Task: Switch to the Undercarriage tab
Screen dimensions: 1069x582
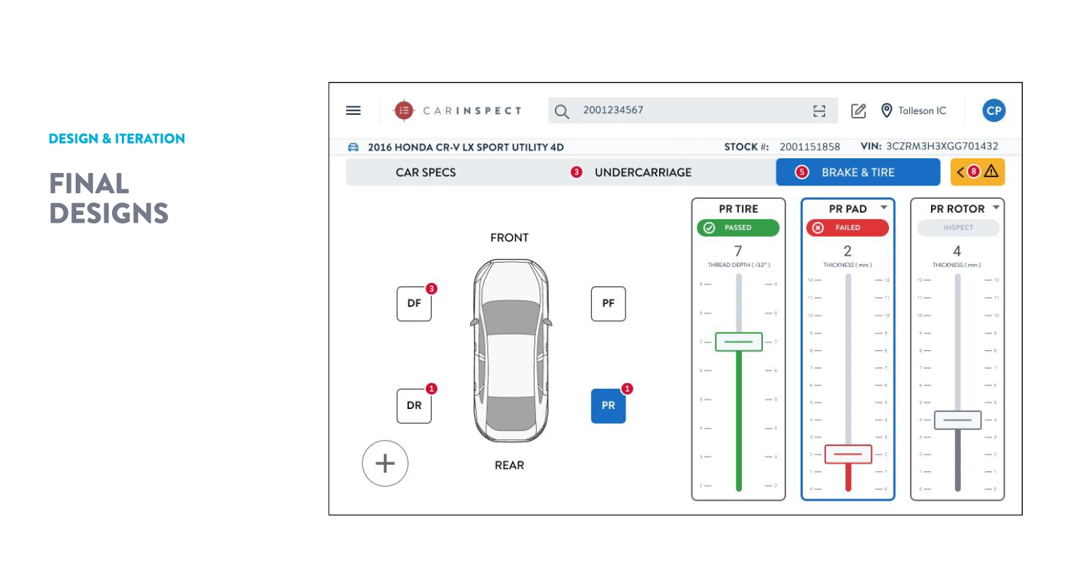Action: coord(642,172)
